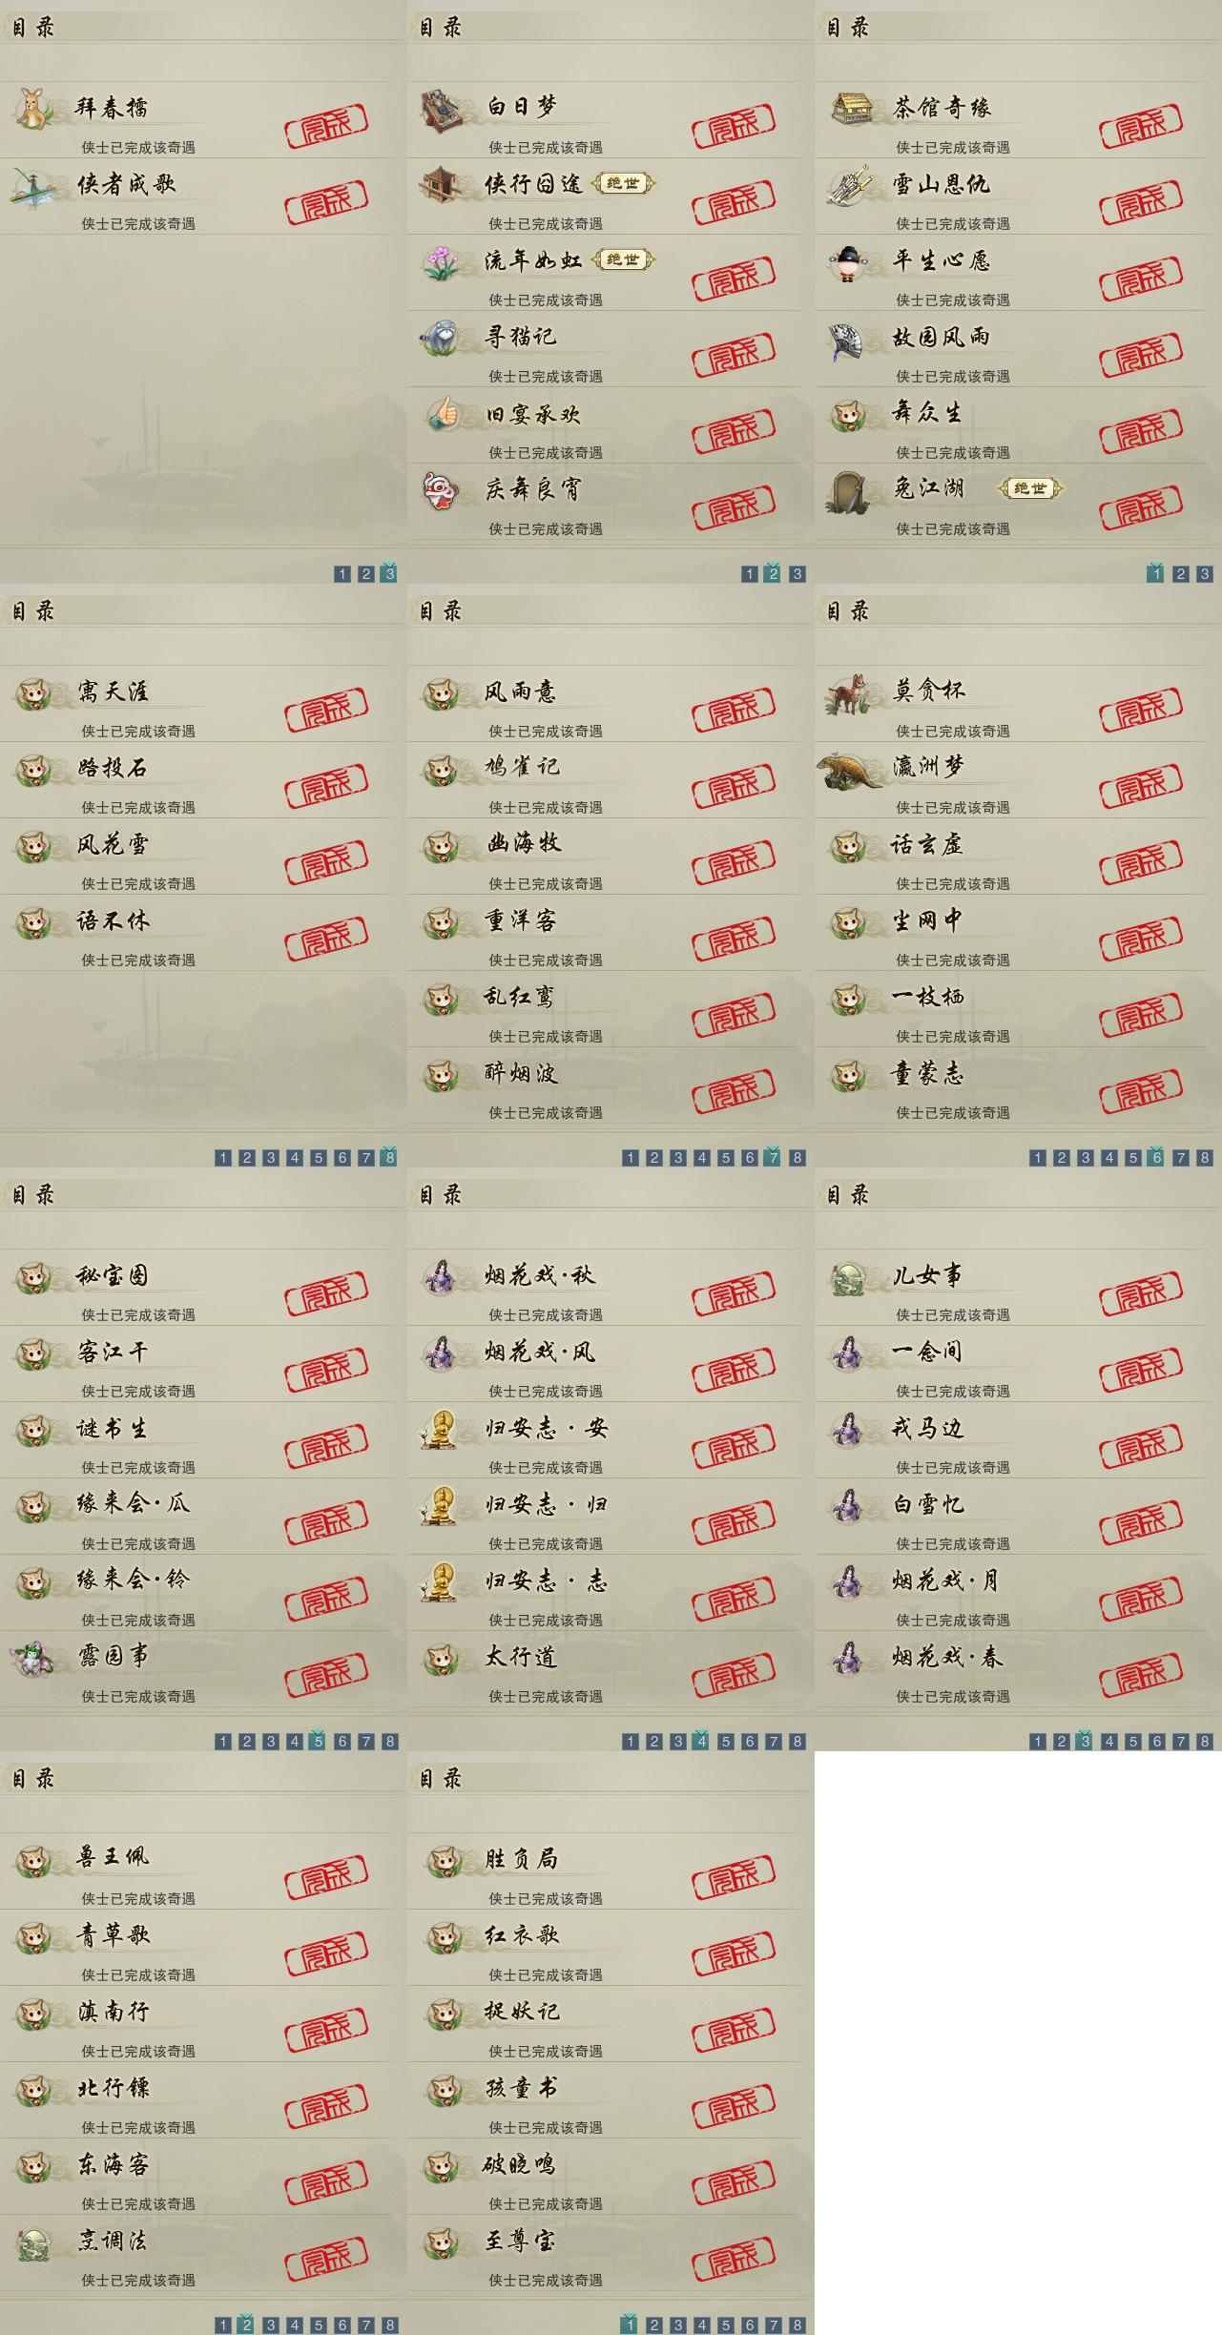Go to page 1 in the 拜春擂 panel

click(342, 574)
